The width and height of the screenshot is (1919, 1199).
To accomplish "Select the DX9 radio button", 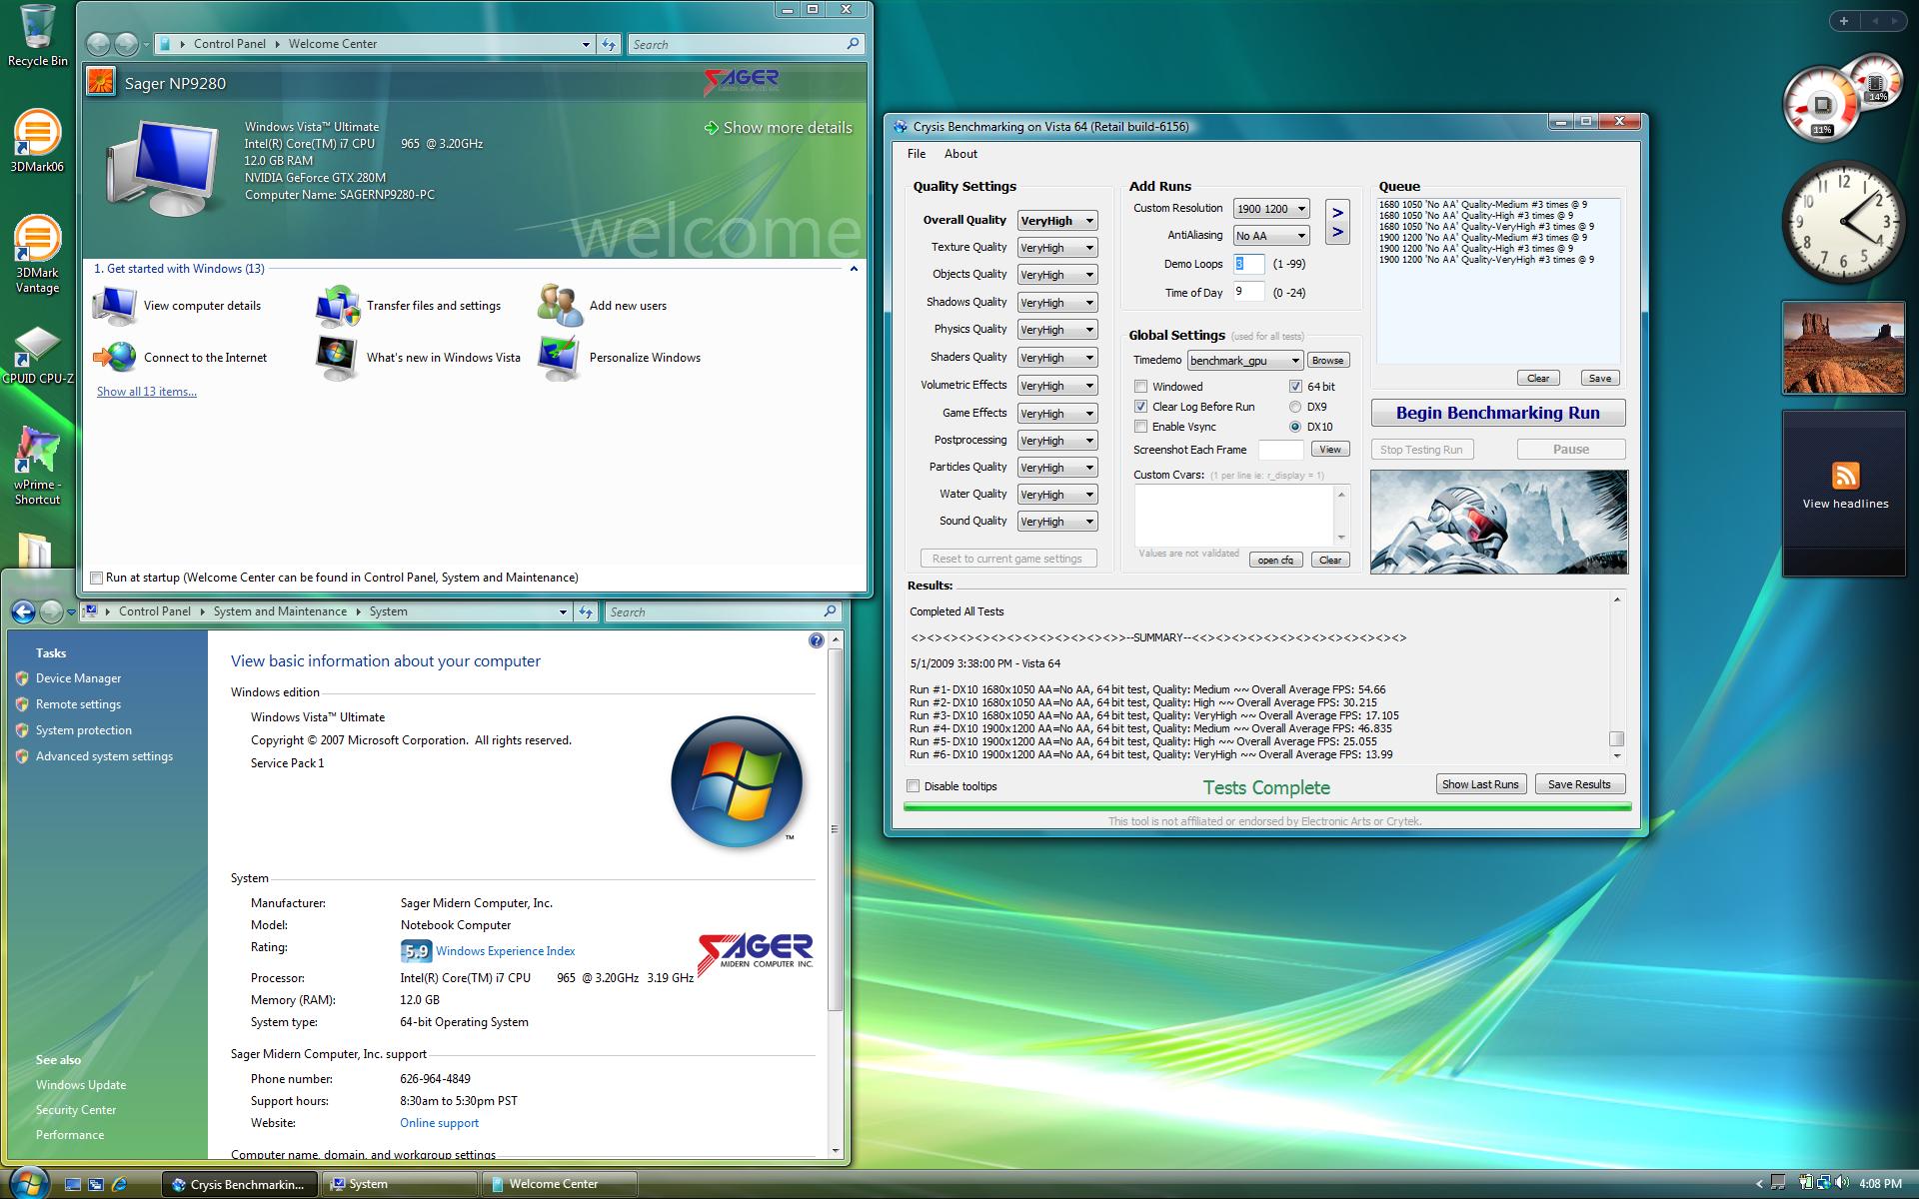I will (x=1295, y=407).
